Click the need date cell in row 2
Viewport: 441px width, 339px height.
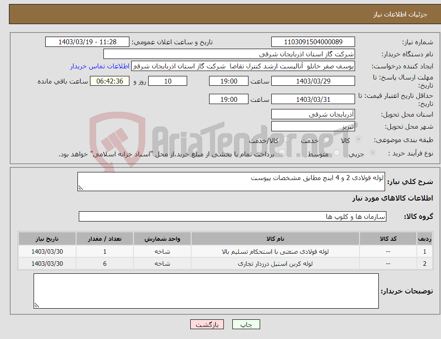47,264
